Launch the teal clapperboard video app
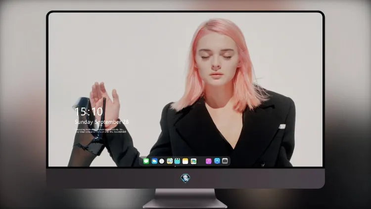 point(177,161)
